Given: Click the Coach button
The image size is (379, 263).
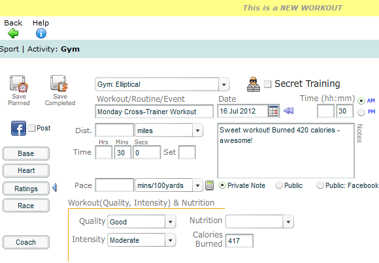Looking at the screenshot, I should pos(26,242).
